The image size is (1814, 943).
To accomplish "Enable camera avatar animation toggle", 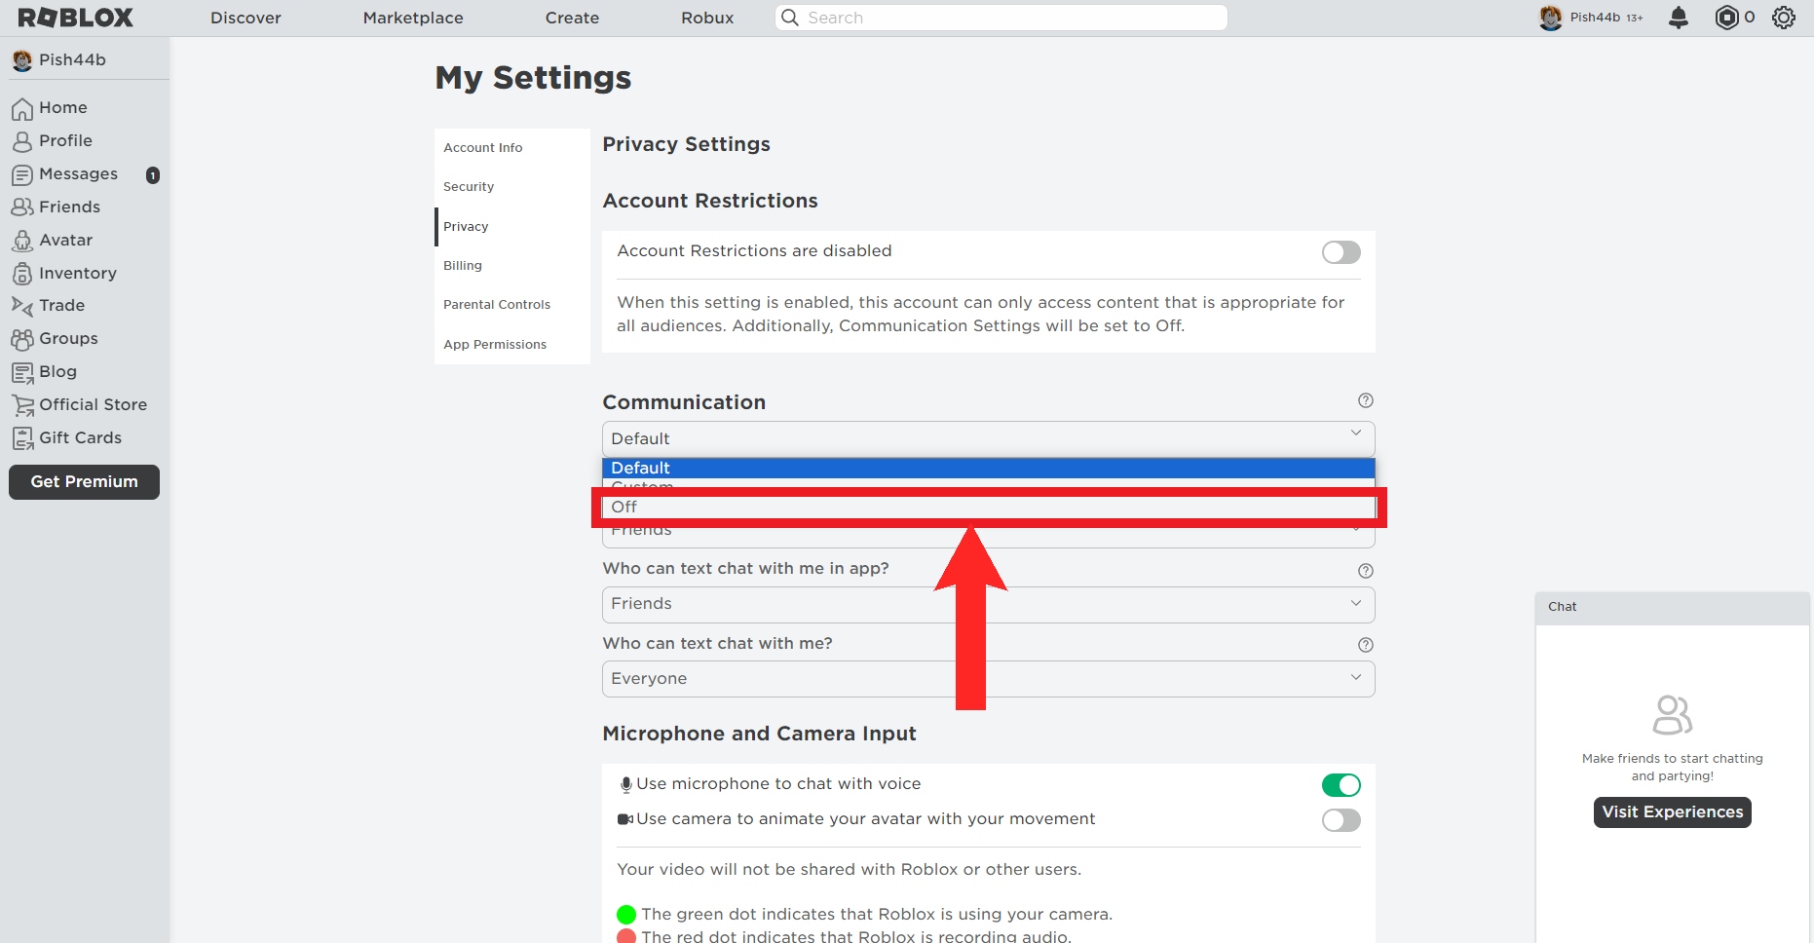I will click(1341, 820).
